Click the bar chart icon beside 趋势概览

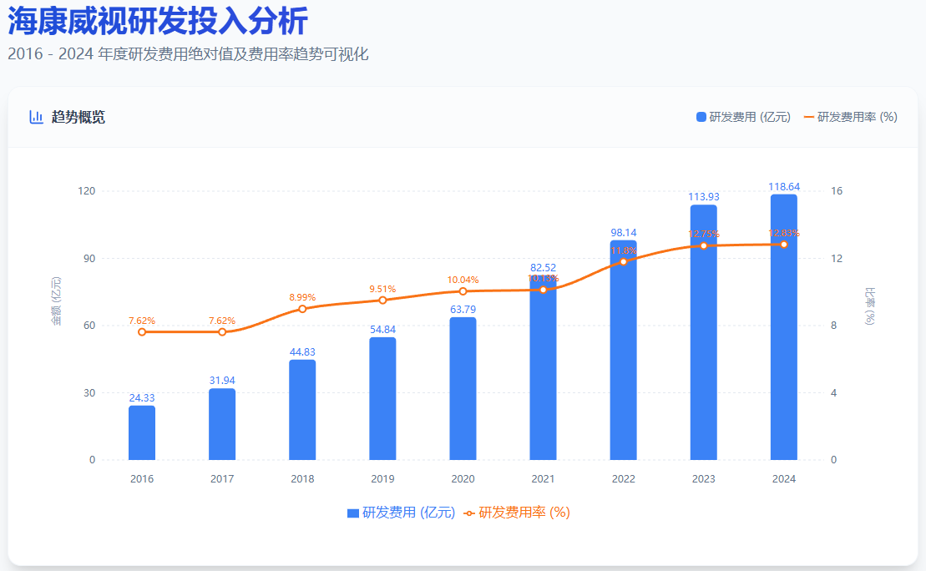[36, 117]
